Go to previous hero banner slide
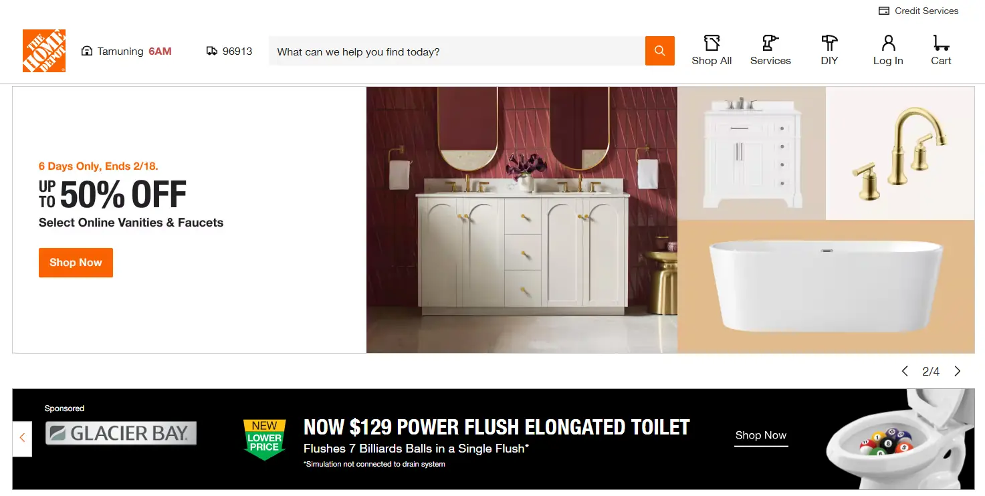The height and width of the screenshot is (496, 985). tap(905, 371)
